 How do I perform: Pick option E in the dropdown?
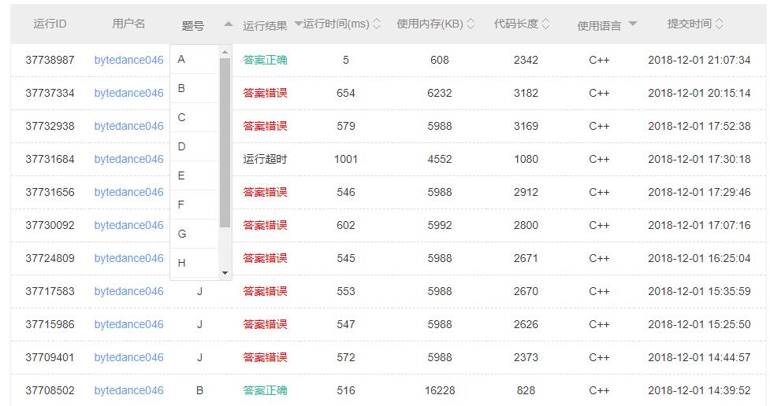click(193, 176)
